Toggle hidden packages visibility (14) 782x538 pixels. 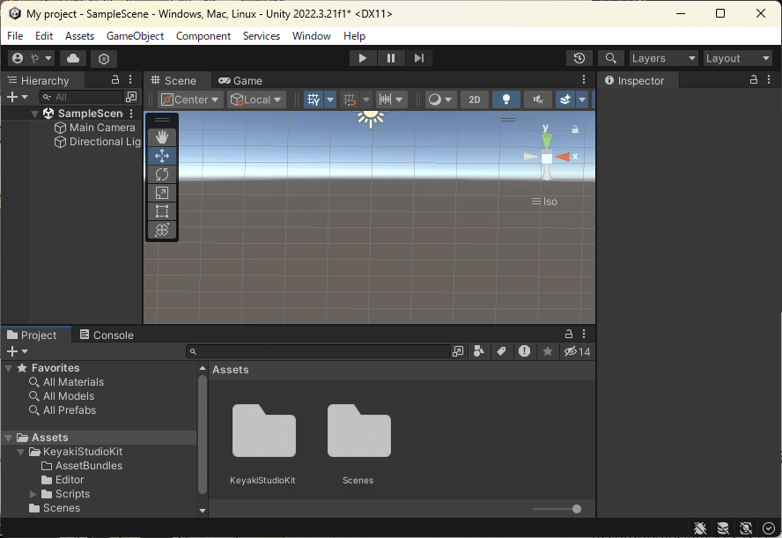577,351
